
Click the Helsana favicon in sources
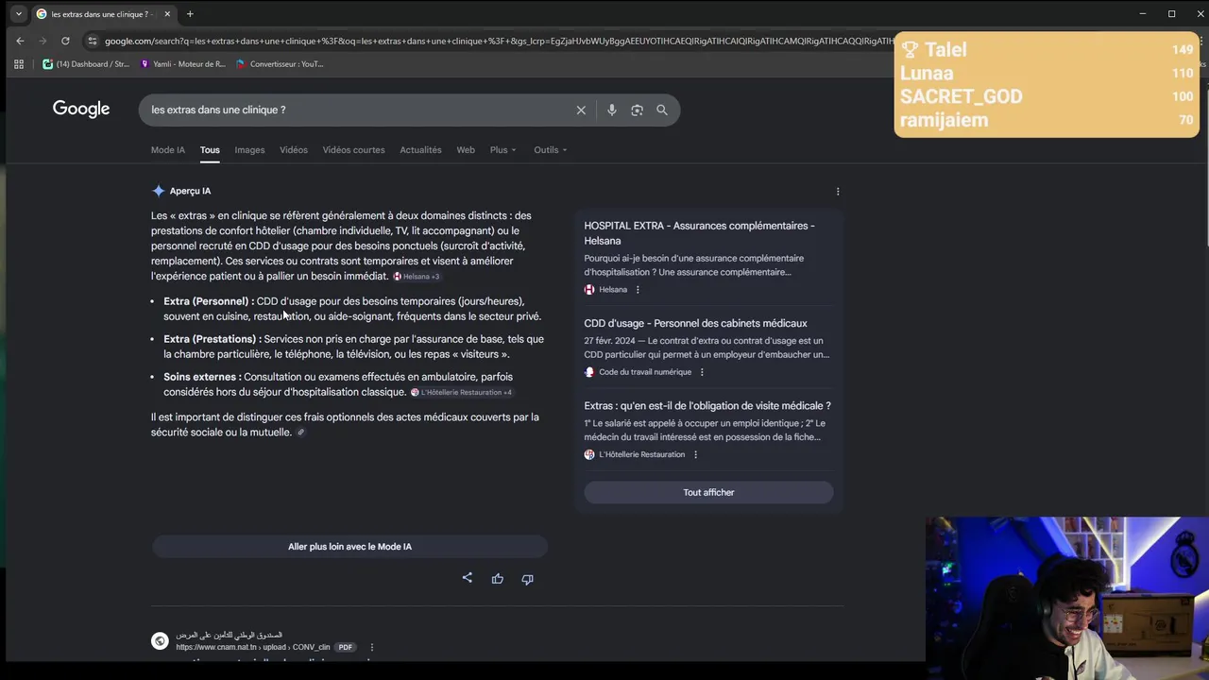[x=589, y=290]
